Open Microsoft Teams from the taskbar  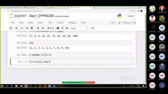point(54,86)
